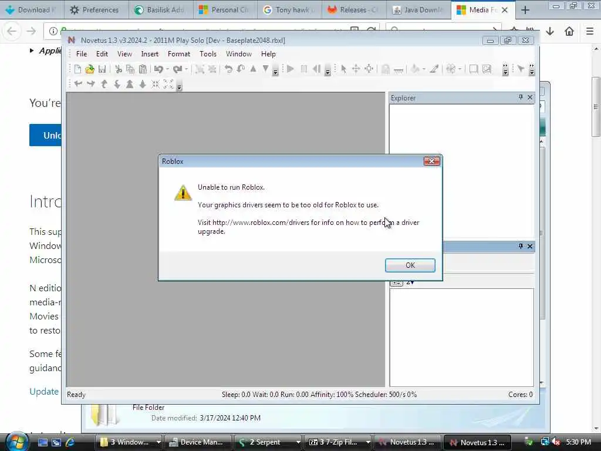Open the Undo history dropdown arrow

pyautogui.click(x=167, y=69)
